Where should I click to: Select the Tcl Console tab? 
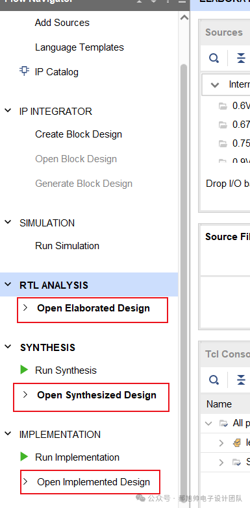pyautogui.click(x=227, y=354)
